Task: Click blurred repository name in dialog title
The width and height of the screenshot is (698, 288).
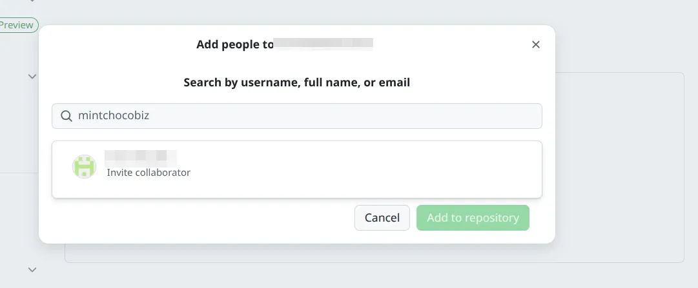Action: (323, 44)
